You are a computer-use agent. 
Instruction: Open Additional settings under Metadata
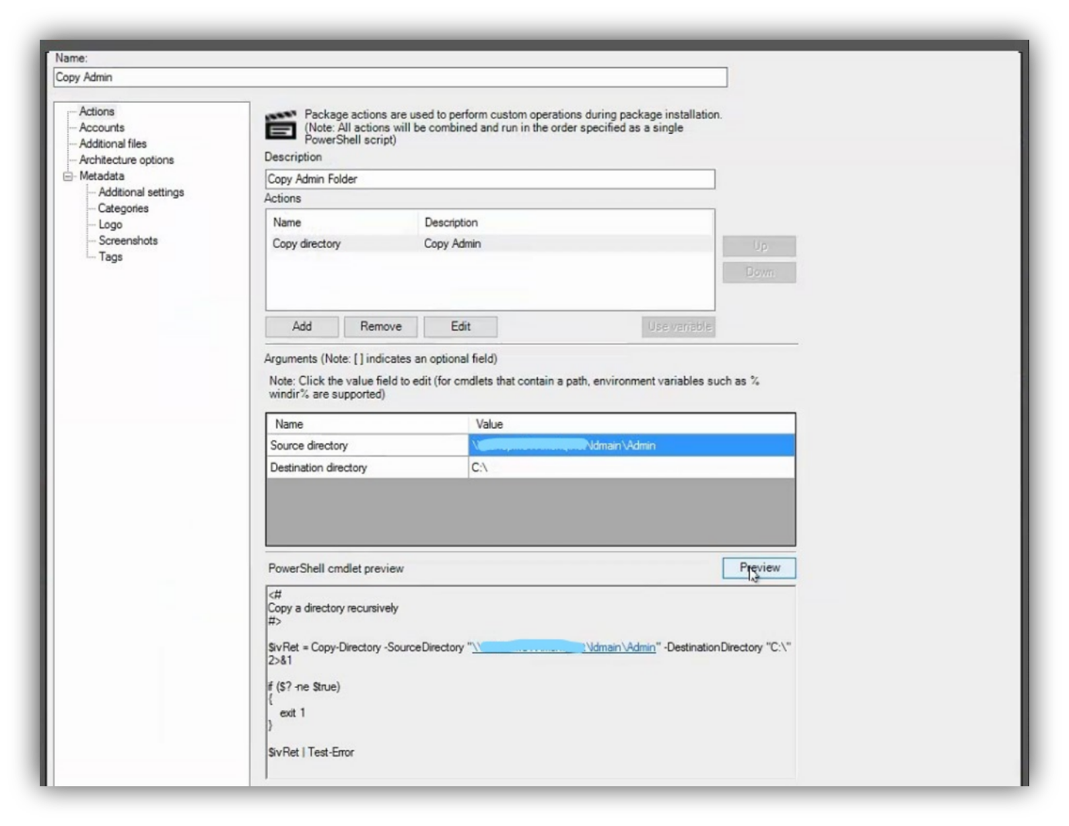[141, 192]
